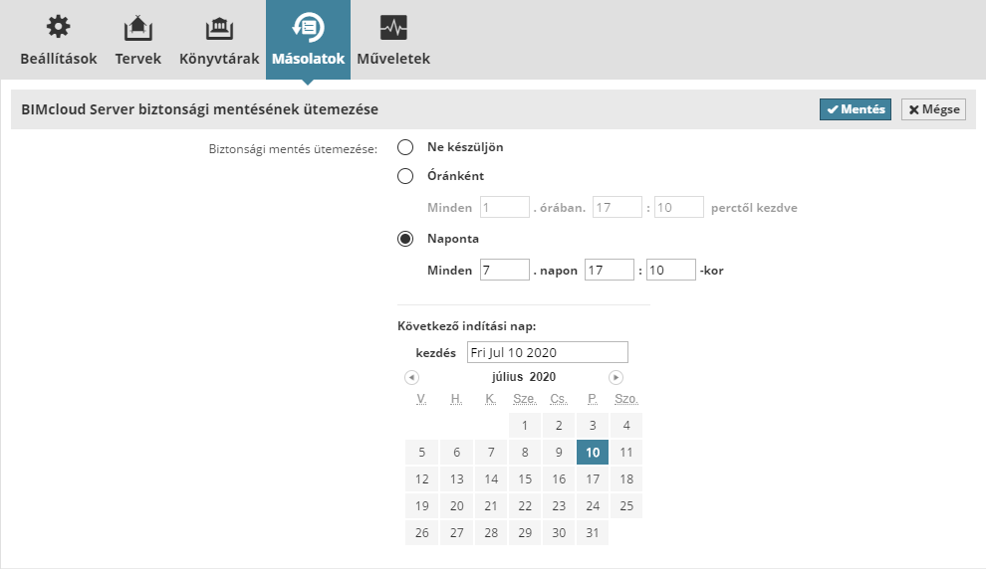This screenshot has width=986, height=569.
Task: Pick July 24 in the calendar
Action: click(593, 506)
